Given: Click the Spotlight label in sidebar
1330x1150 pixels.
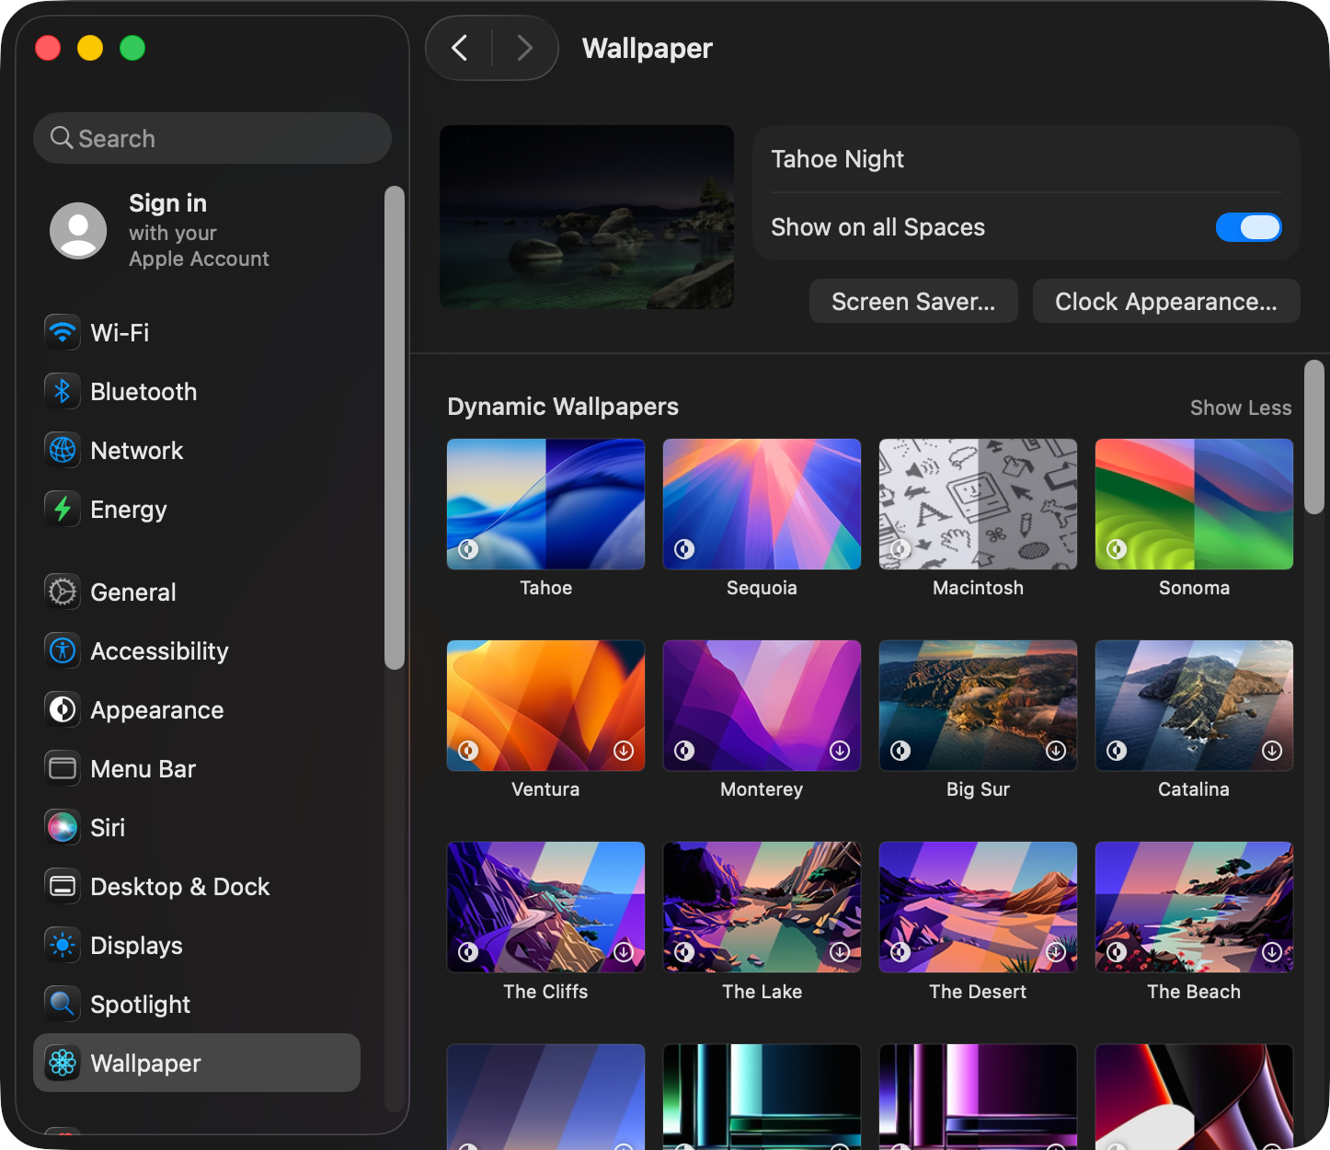Looking at the screenshot, I should (x=140, y=1005).
